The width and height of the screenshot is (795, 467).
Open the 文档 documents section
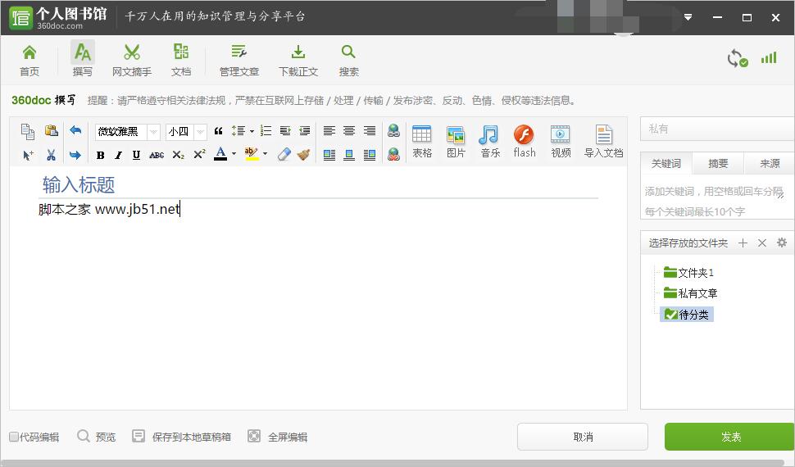pos(181,60)
